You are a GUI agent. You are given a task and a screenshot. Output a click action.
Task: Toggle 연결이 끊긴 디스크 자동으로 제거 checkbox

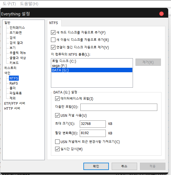[x=53, y=47]
